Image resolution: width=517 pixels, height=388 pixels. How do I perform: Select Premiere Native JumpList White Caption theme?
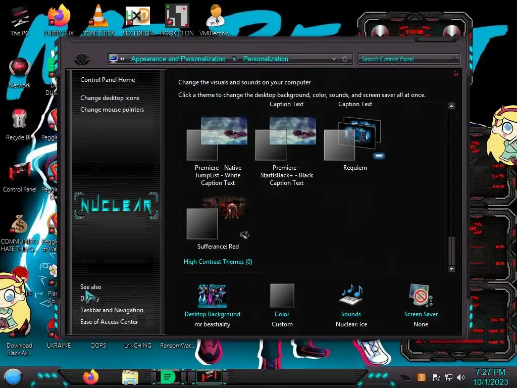click(218, 151)
